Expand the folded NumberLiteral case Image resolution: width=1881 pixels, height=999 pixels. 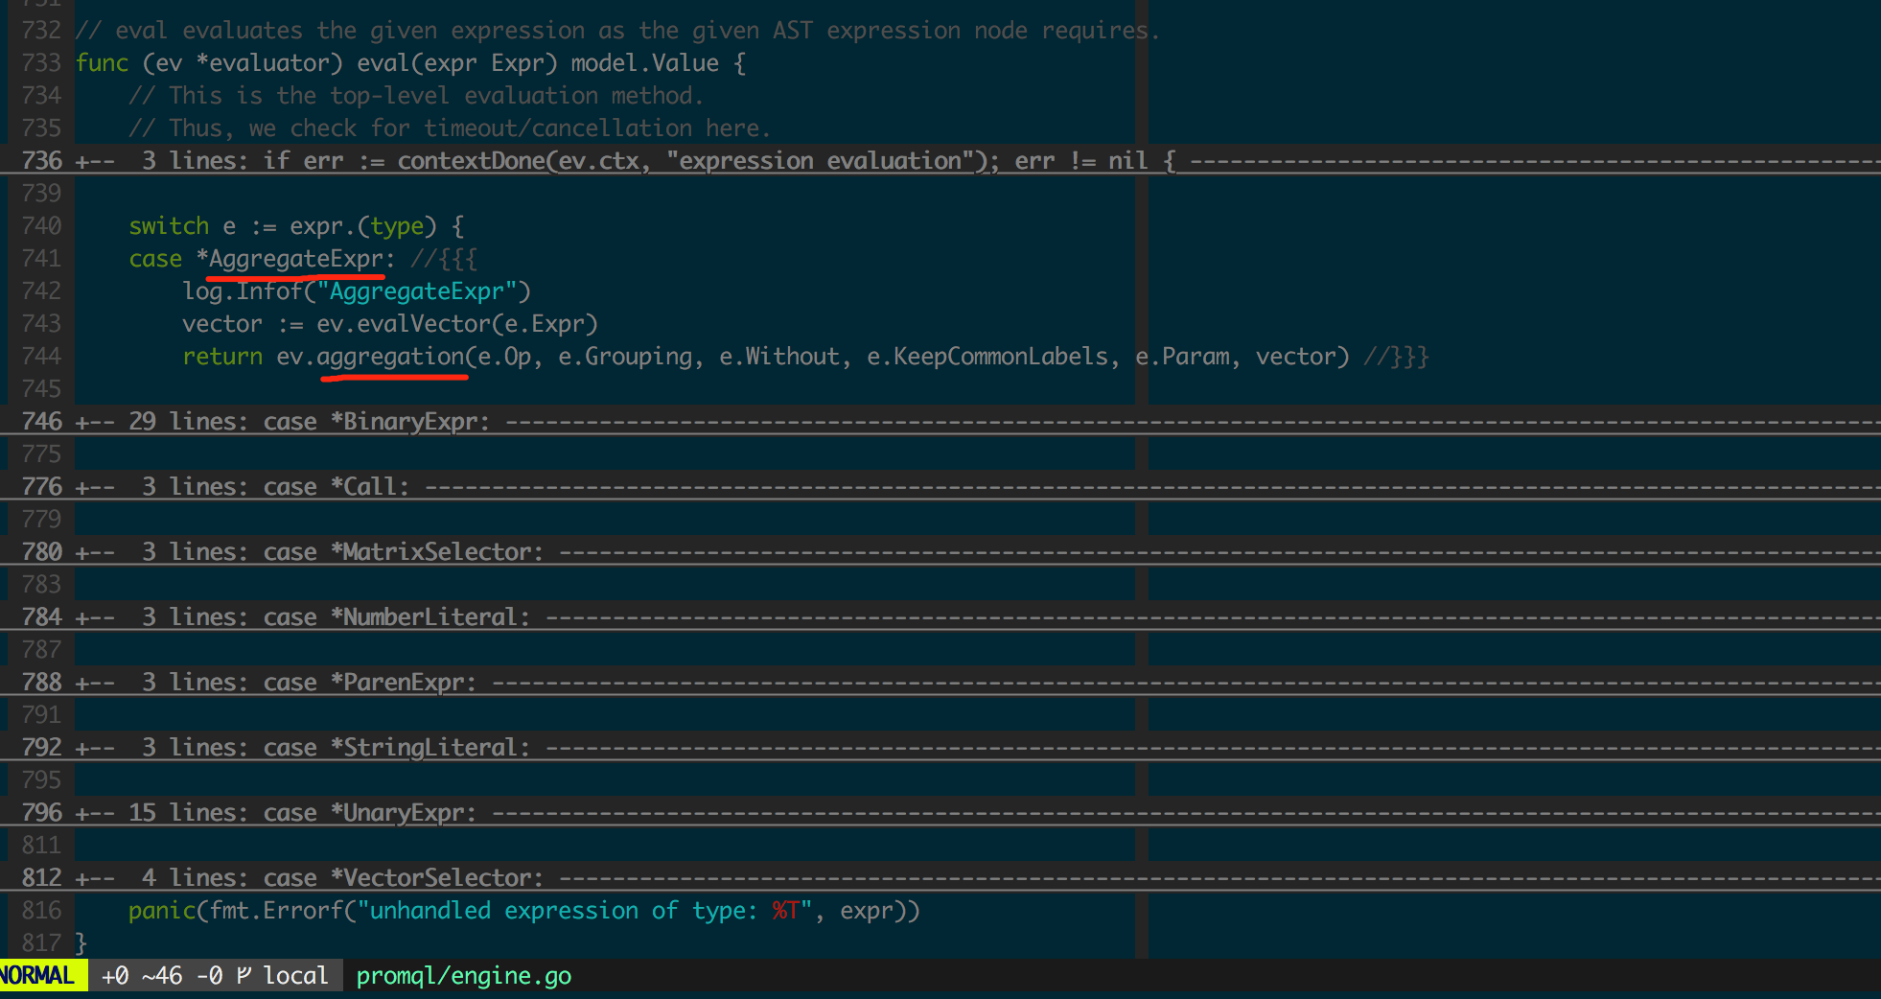336,617
